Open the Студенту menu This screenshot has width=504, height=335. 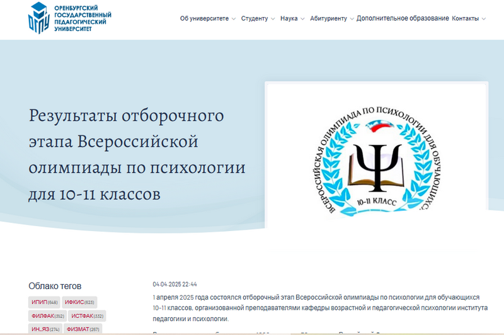click(x=255, y=19)
